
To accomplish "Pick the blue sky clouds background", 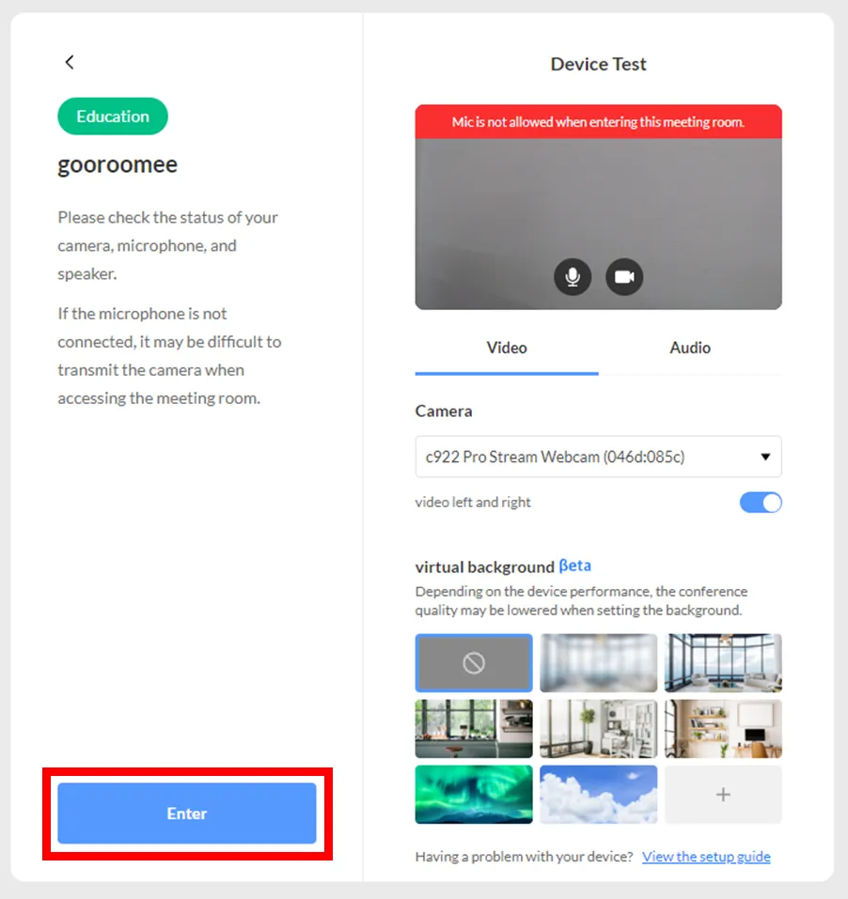I will tap(599, 794).
